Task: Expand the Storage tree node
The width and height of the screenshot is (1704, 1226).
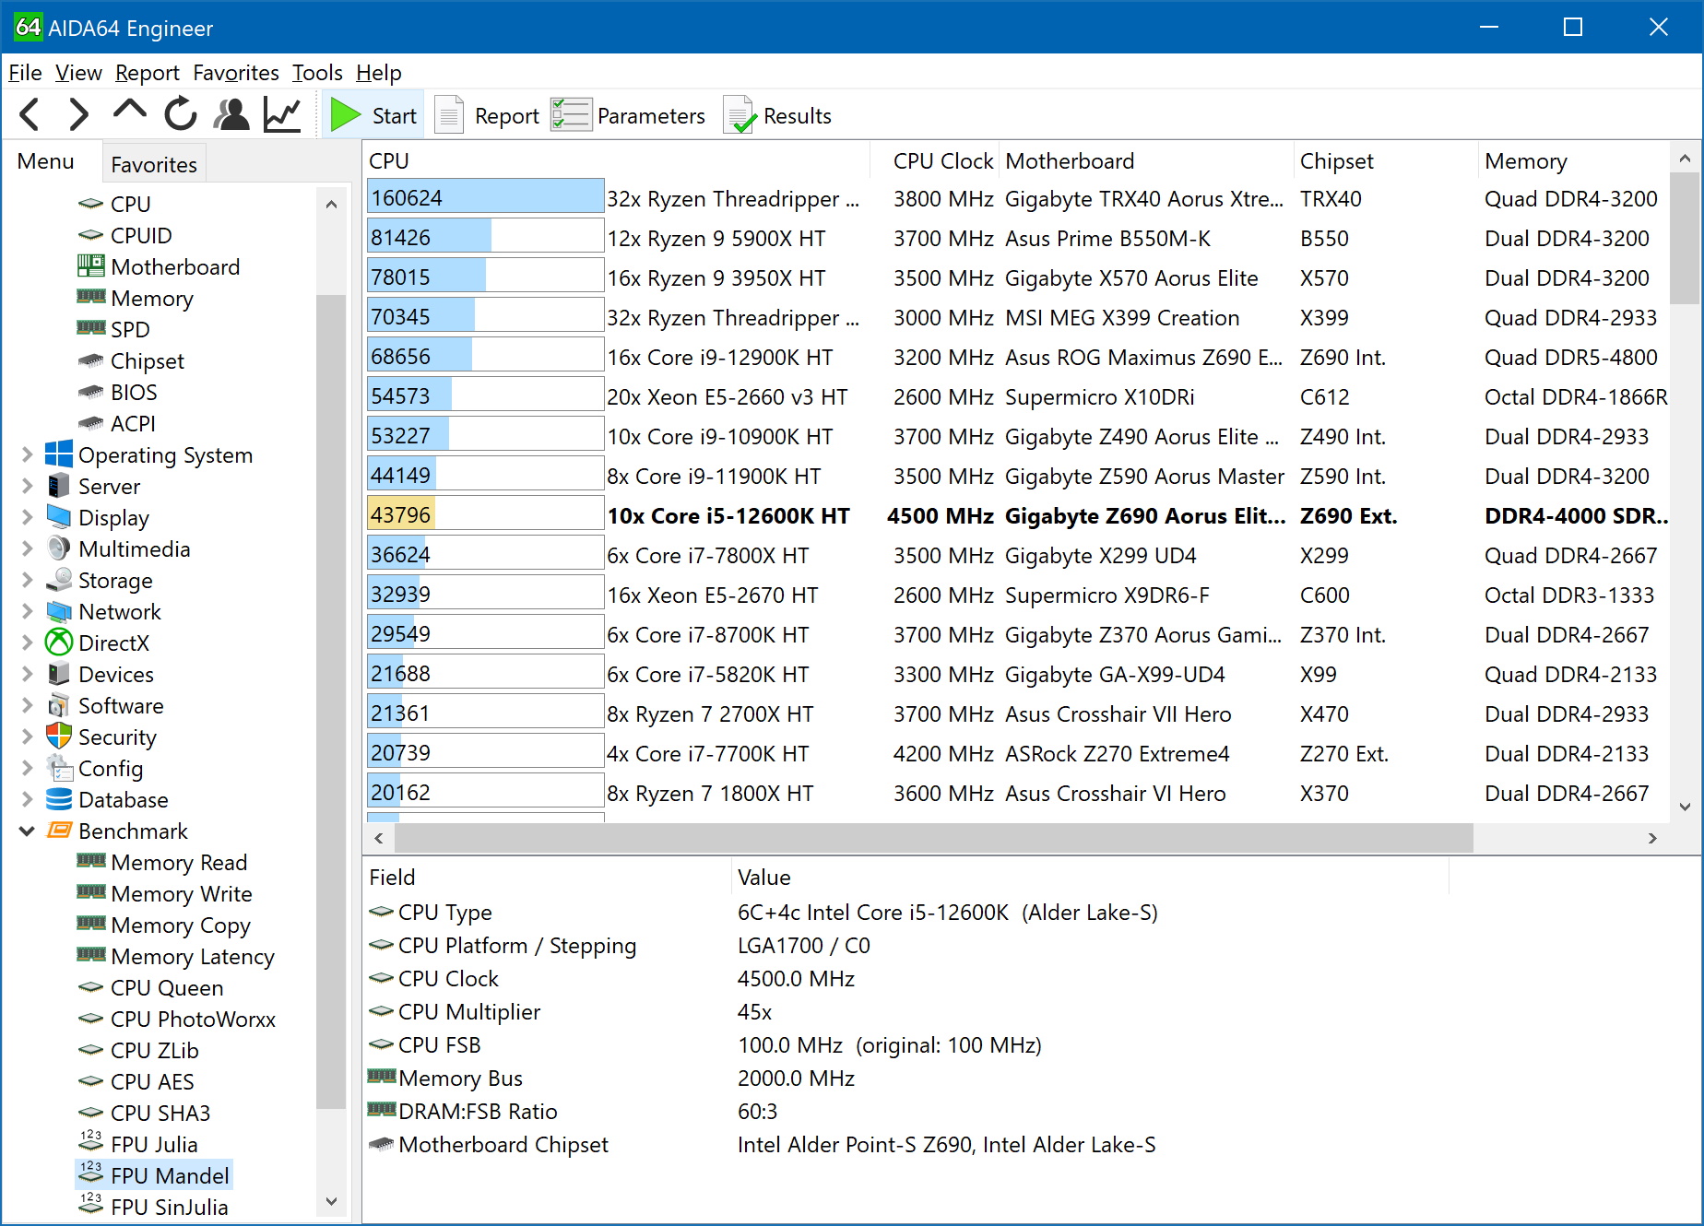Action: (27, 580)
